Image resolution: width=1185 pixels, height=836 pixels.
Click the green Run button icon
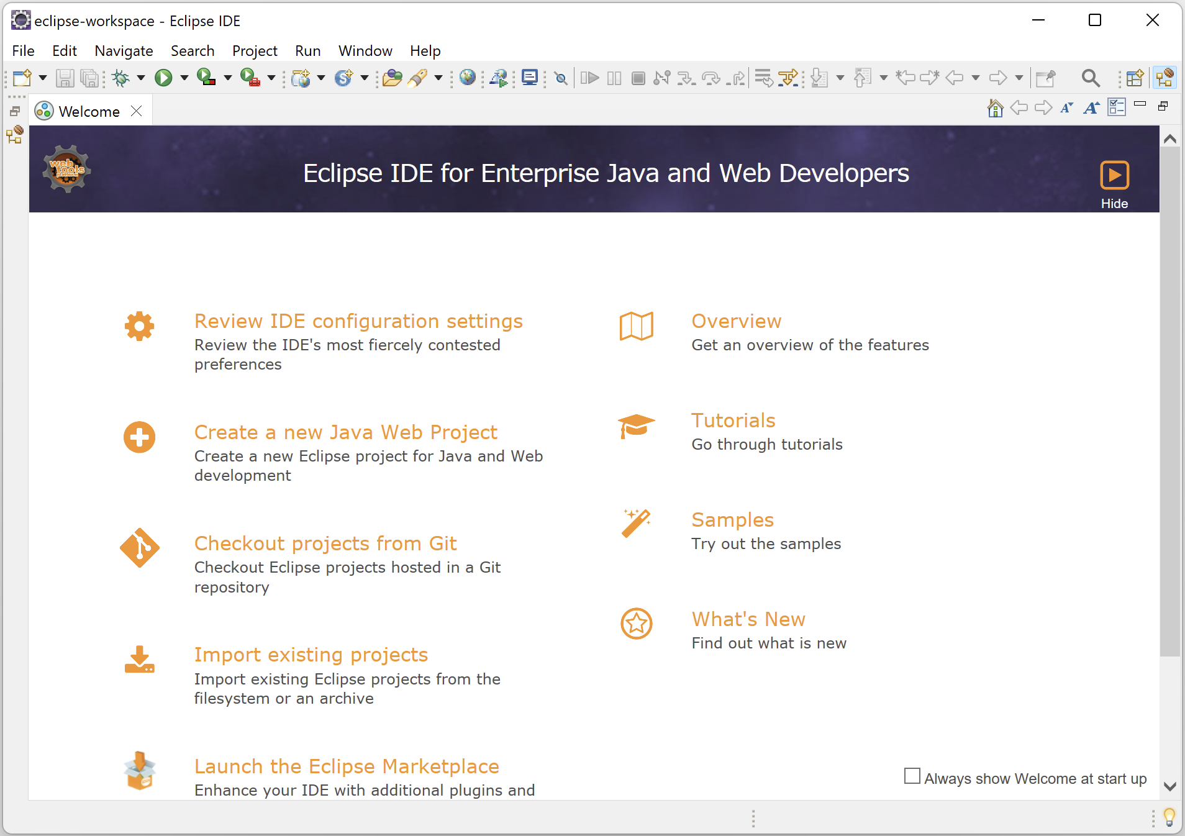click(163, 78)
